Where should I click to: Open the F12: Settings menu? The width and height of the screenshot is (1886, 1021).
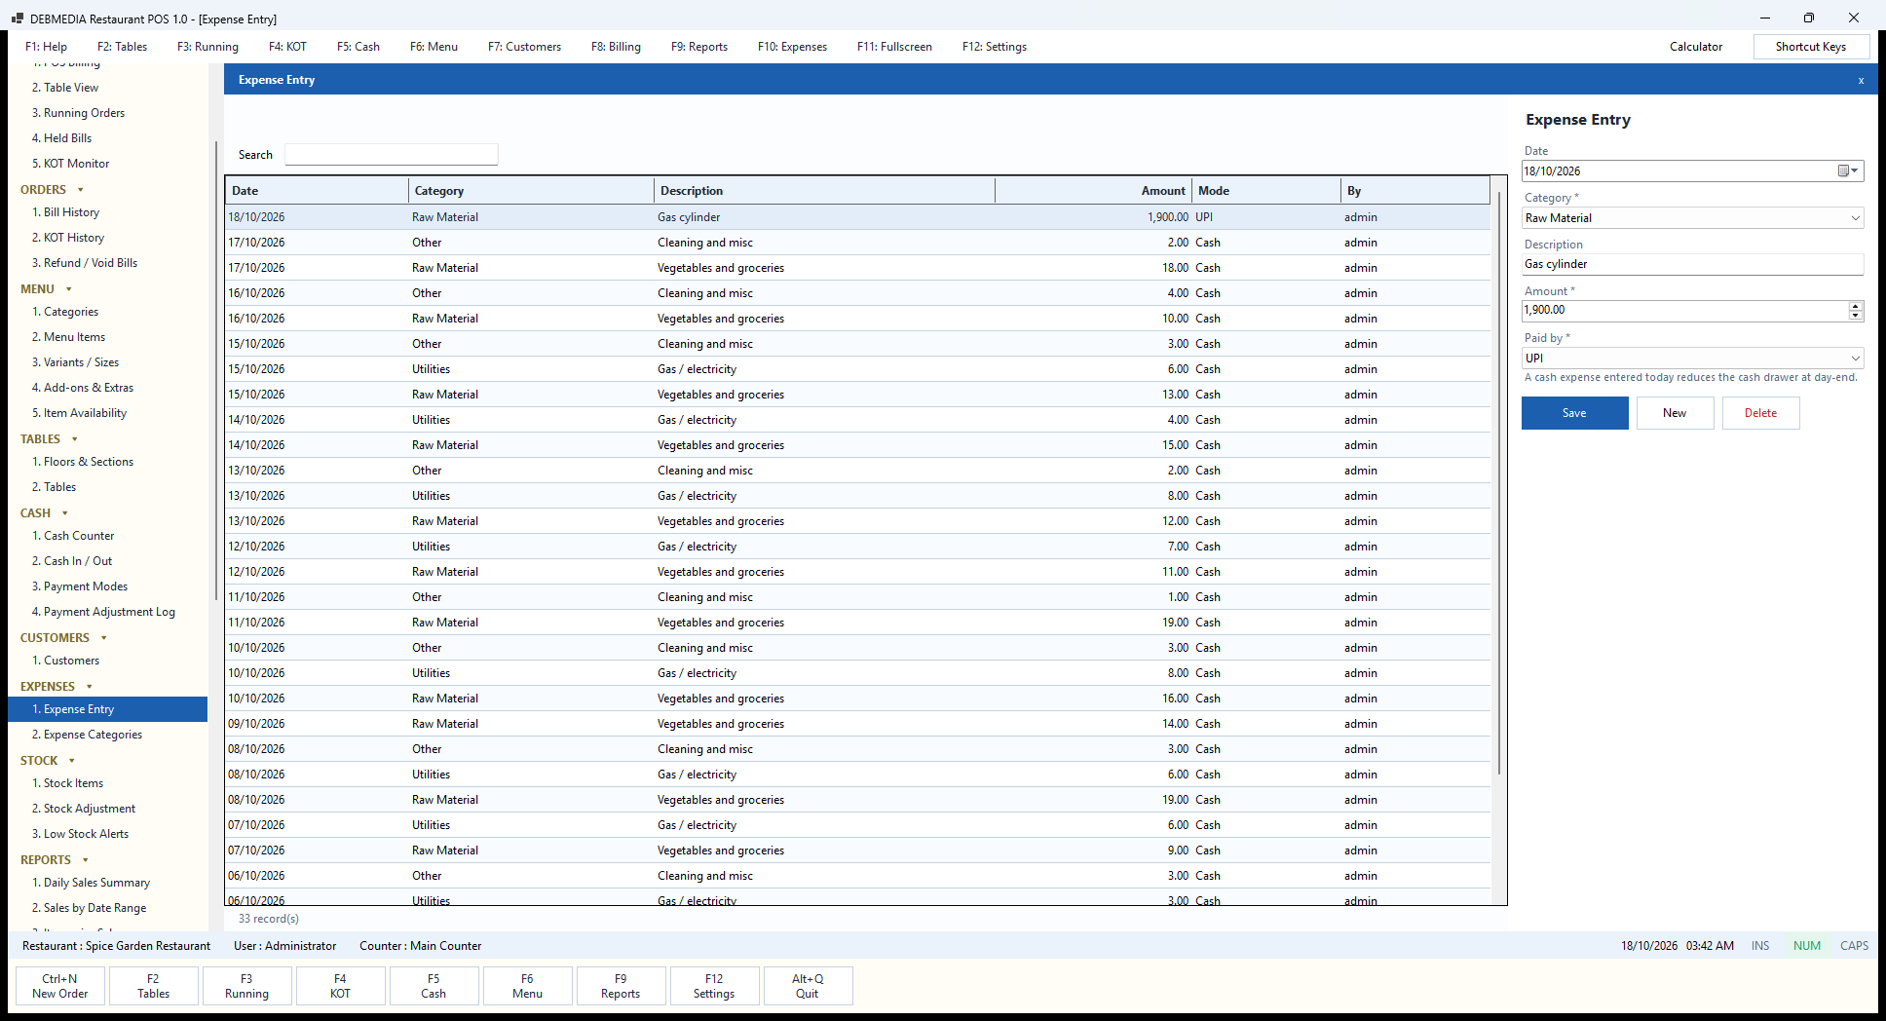point(995,47)
